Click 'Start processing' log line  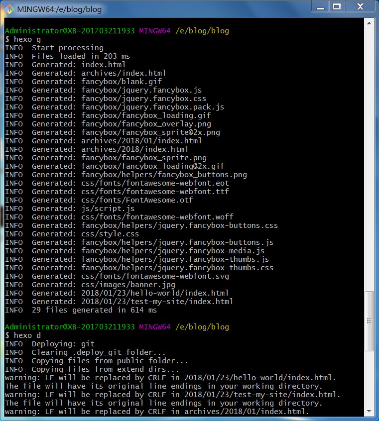click(x=54, y=48)
